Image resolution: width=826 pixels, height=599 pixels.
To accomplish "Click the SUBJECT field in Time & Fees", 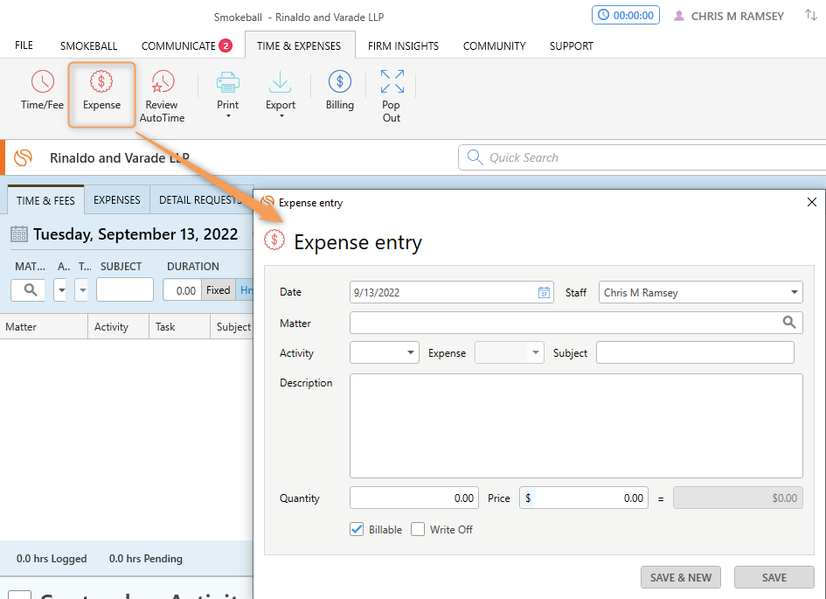I will pos(125,289).
